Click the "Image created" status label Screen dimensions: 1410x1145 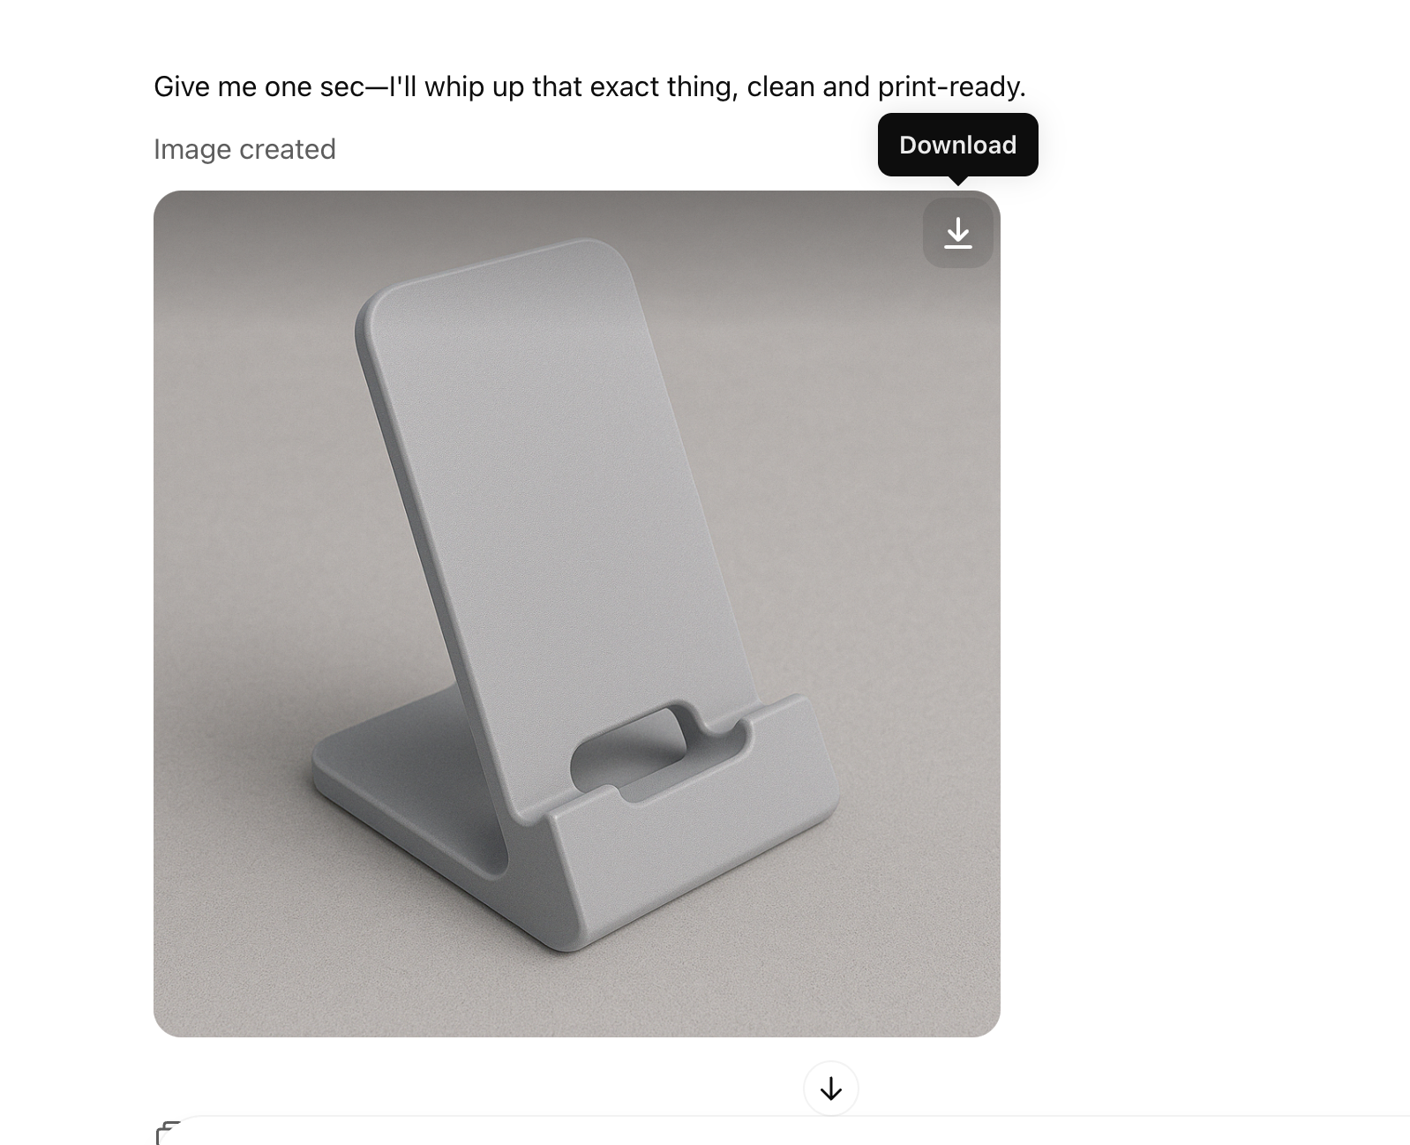(x=244, y=149)
